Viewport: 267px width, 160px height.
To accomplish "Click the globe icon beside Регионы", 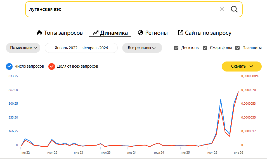I will pyautogui.click(x=141, y=33).
